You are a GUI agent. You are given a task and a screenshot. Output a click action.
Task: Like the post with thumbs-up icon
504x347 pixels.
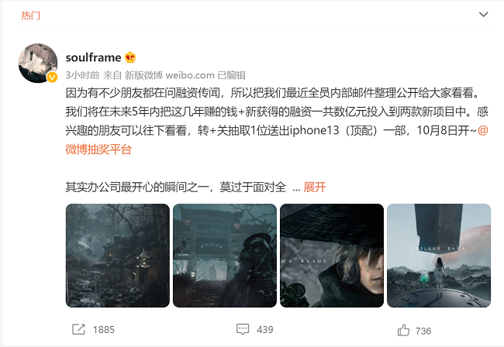[x=403, y=330]
